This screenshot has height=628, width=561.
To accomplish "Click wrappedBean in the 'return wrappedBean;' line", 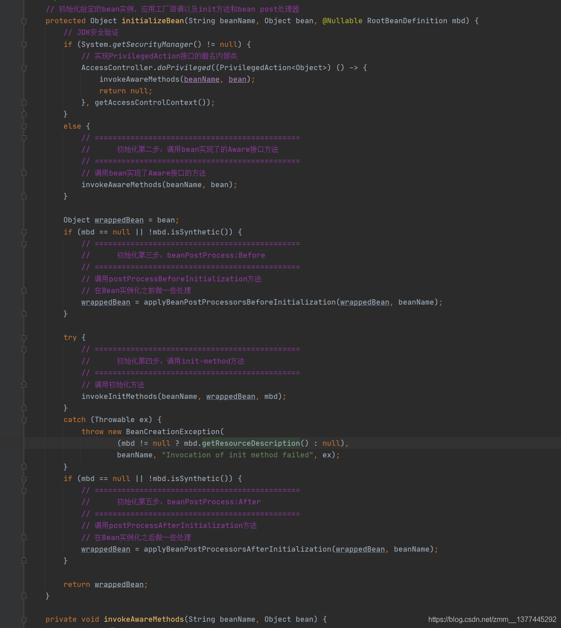I will click(119, 584).
